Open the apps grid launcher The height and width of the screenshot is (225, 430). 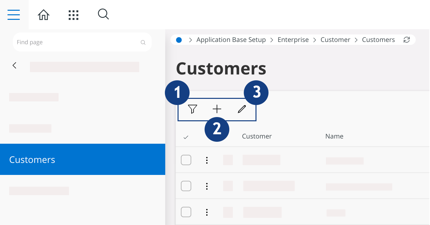pyautogui.click(x=74, y=15)
